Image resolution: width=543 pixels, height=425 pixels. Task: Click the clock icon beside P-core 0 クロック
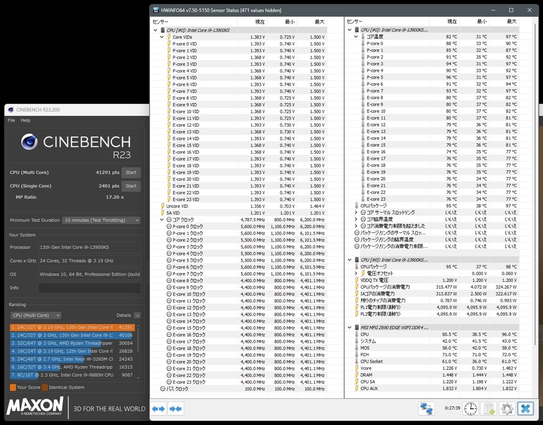[x=169, y=226]
